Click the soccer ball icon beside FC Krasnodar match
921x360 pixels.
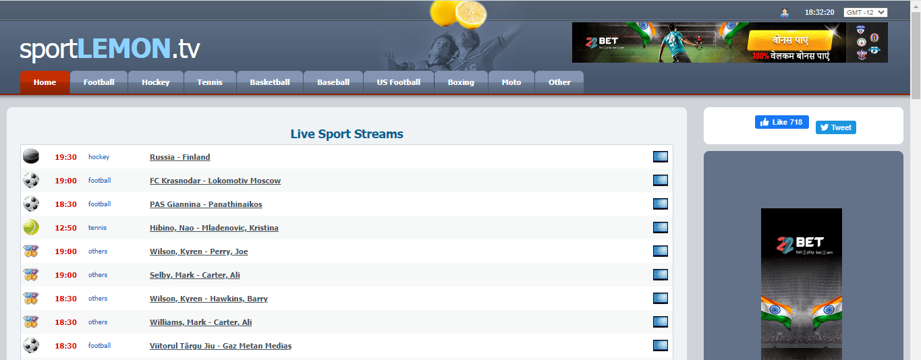[x=31, y=180]
